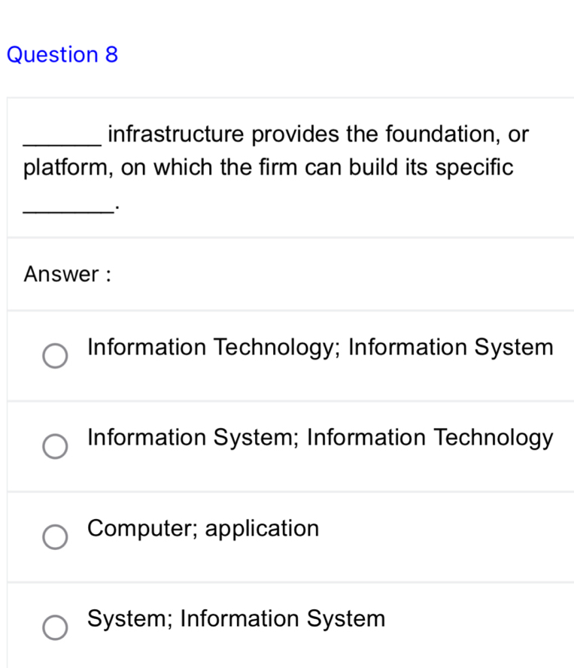Viewport: 574px width, 668px height.
Task: Click the "System; Information System" label text
Action: (236, 618)
